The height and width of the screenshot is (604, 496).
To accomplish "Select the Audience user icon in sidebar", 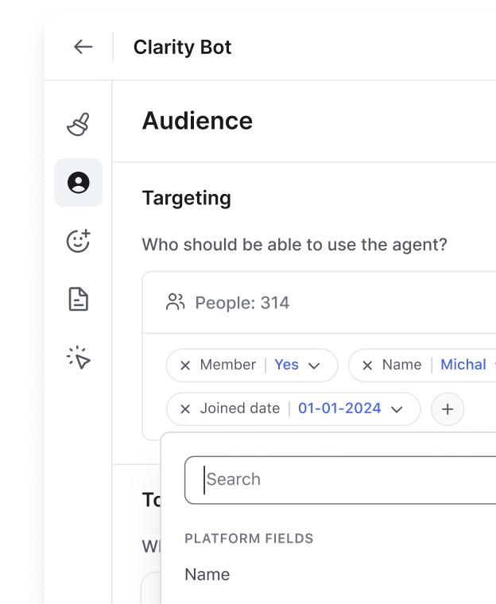I will pyautogui.click(x=78, y=183).
